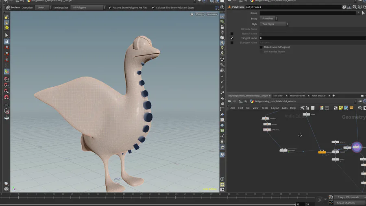Go back in the network editor
The width and height of the screenshot is (366, 206).
point(229,101)
